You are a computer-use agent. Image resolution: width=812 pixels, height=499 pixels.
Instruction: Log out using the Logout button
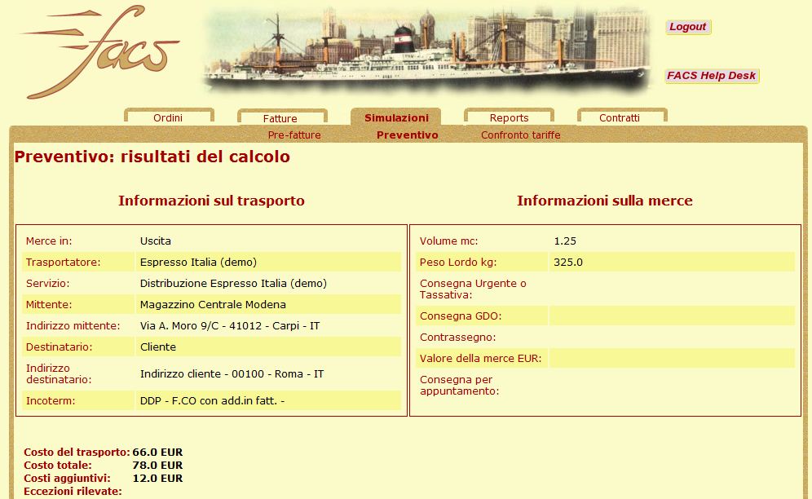coord(687,27)
